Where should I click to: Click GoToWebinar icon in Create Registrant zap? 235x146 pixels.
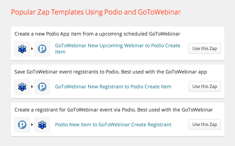[x=42, y=125]
